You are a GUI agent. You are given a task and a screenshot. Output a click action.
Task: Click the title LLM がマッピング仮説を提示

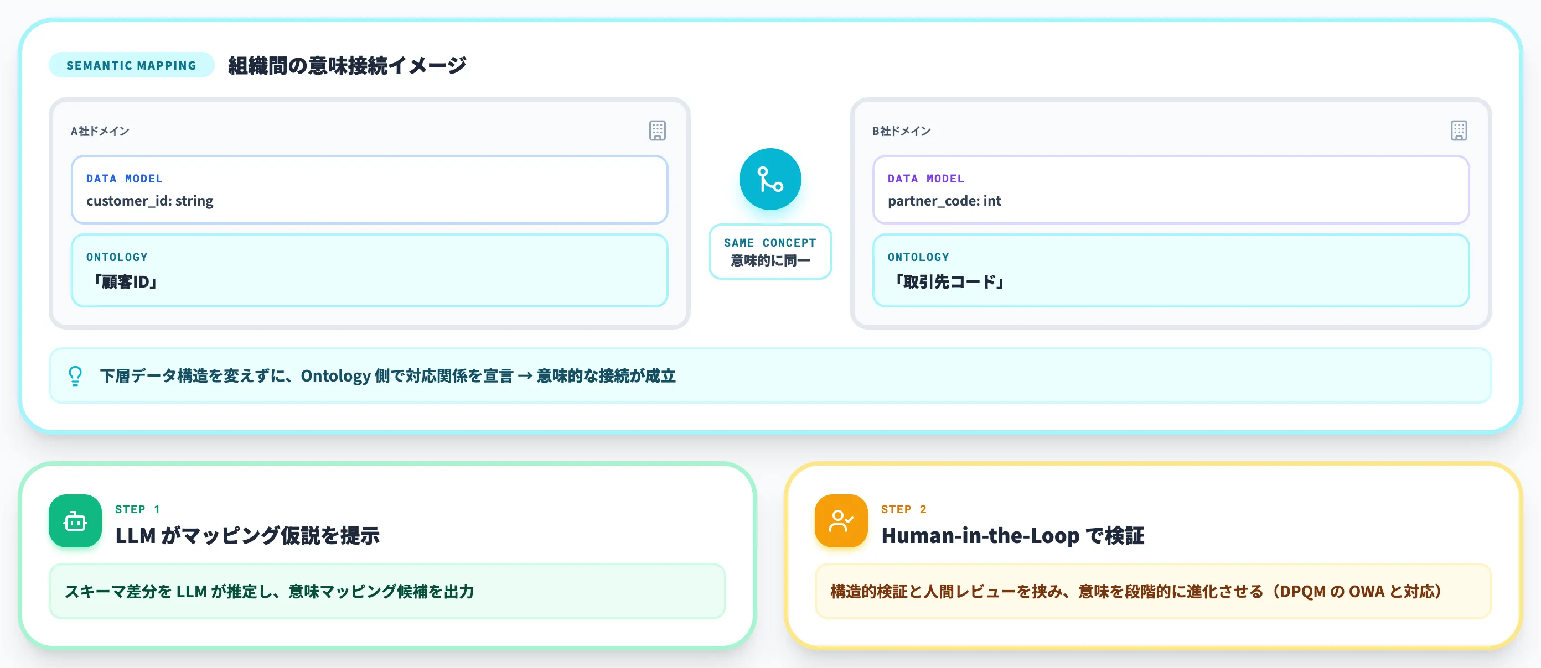(x=247, y=535)
